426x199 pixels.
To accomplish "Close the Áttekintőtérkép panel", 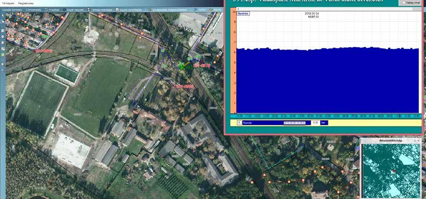I will (x=418, y=141).
